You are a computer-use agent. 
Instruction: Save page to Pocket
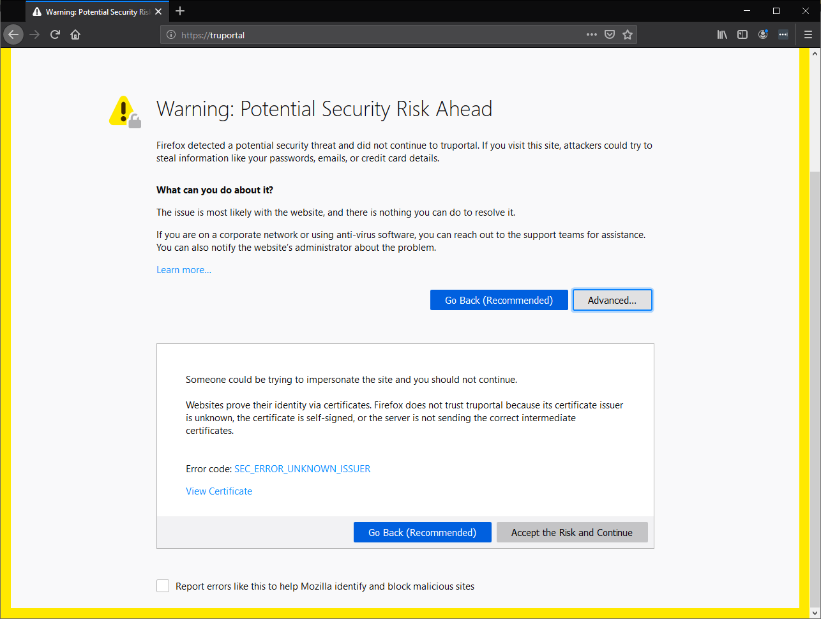(610, 34)
